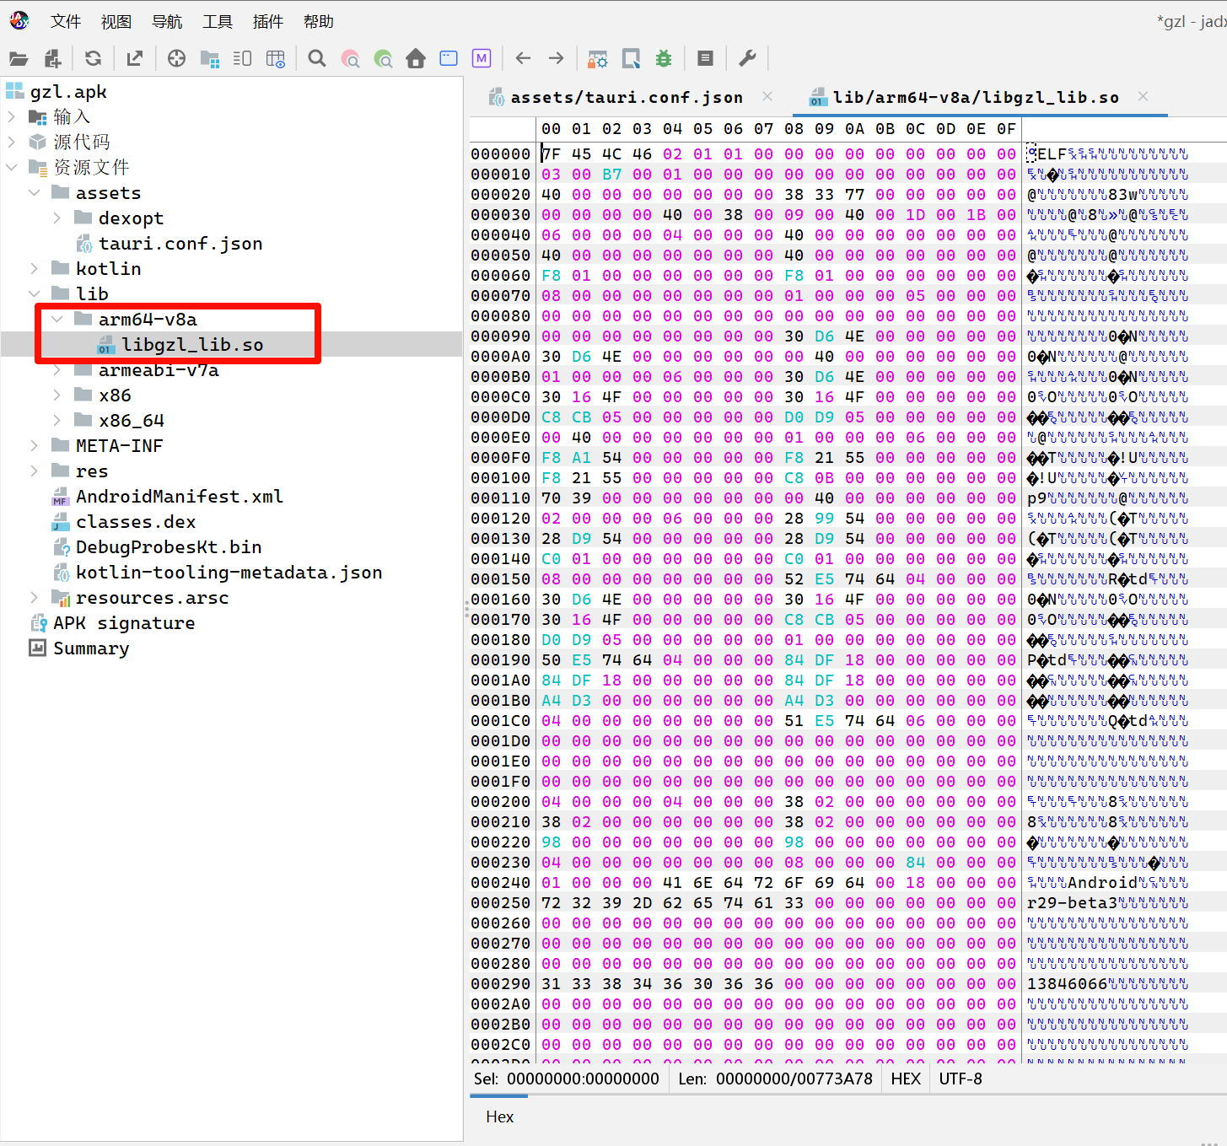Click the green bug debugger icon
The height and width of the screenshot is (1146, 1227).
pyautogui.click(x=664, y=58)
